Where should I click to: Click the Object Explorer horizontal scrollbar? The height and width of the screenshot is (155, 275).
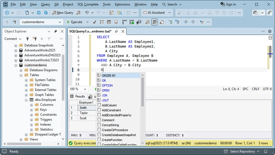(24, 144)
